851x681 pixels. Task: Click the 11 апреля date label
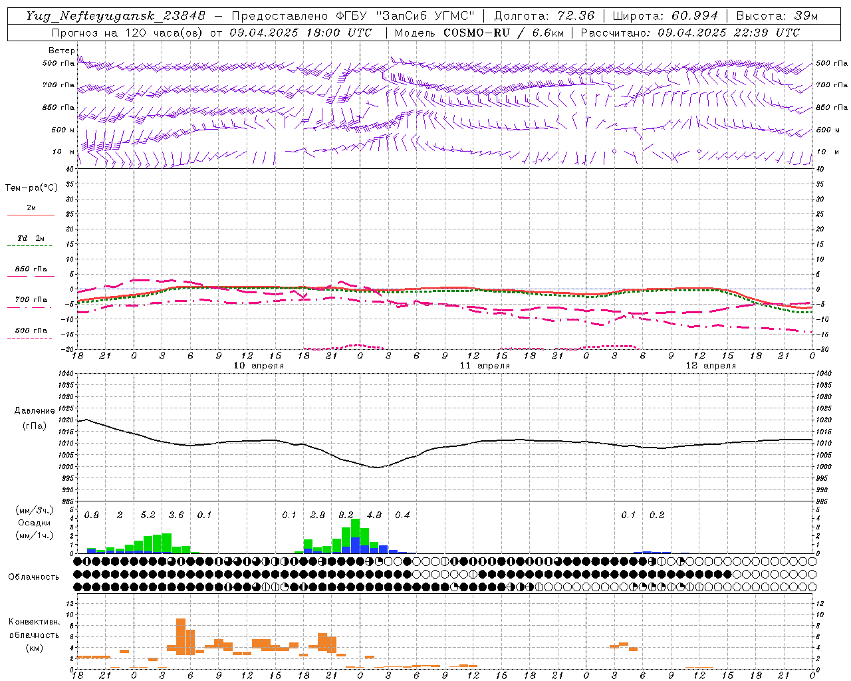coord(485,366)
